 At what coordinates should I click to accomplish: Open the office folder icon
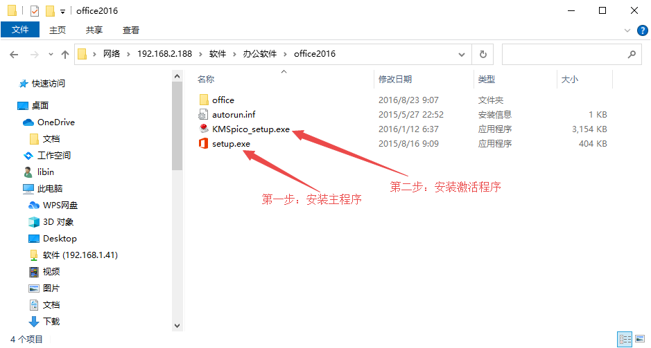(x=203, y=100)
